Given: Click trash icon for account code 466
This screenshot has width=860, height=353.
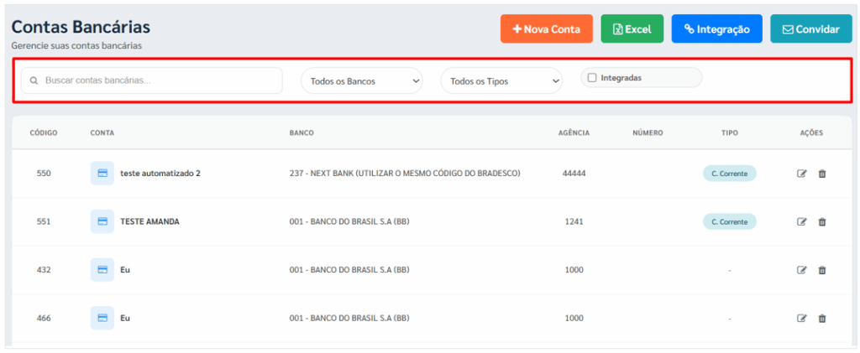Looking at the screenshot, I should point(822,319).
